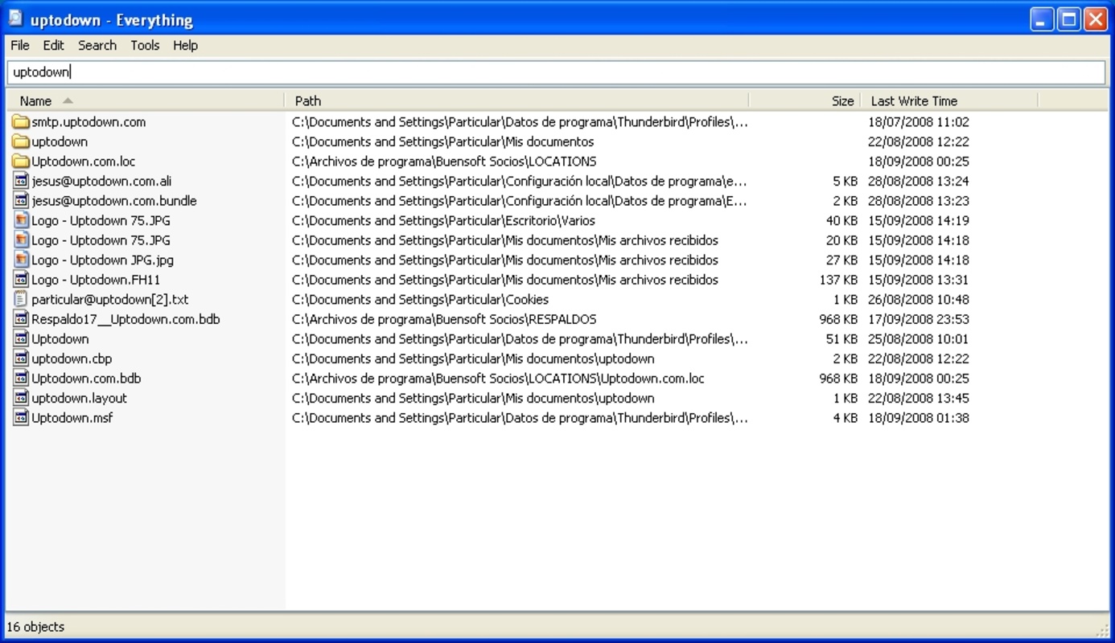The image size is (1115, 643).
Task: Click the smtp.uptodown.com folder icon
Action: (21, 122)
